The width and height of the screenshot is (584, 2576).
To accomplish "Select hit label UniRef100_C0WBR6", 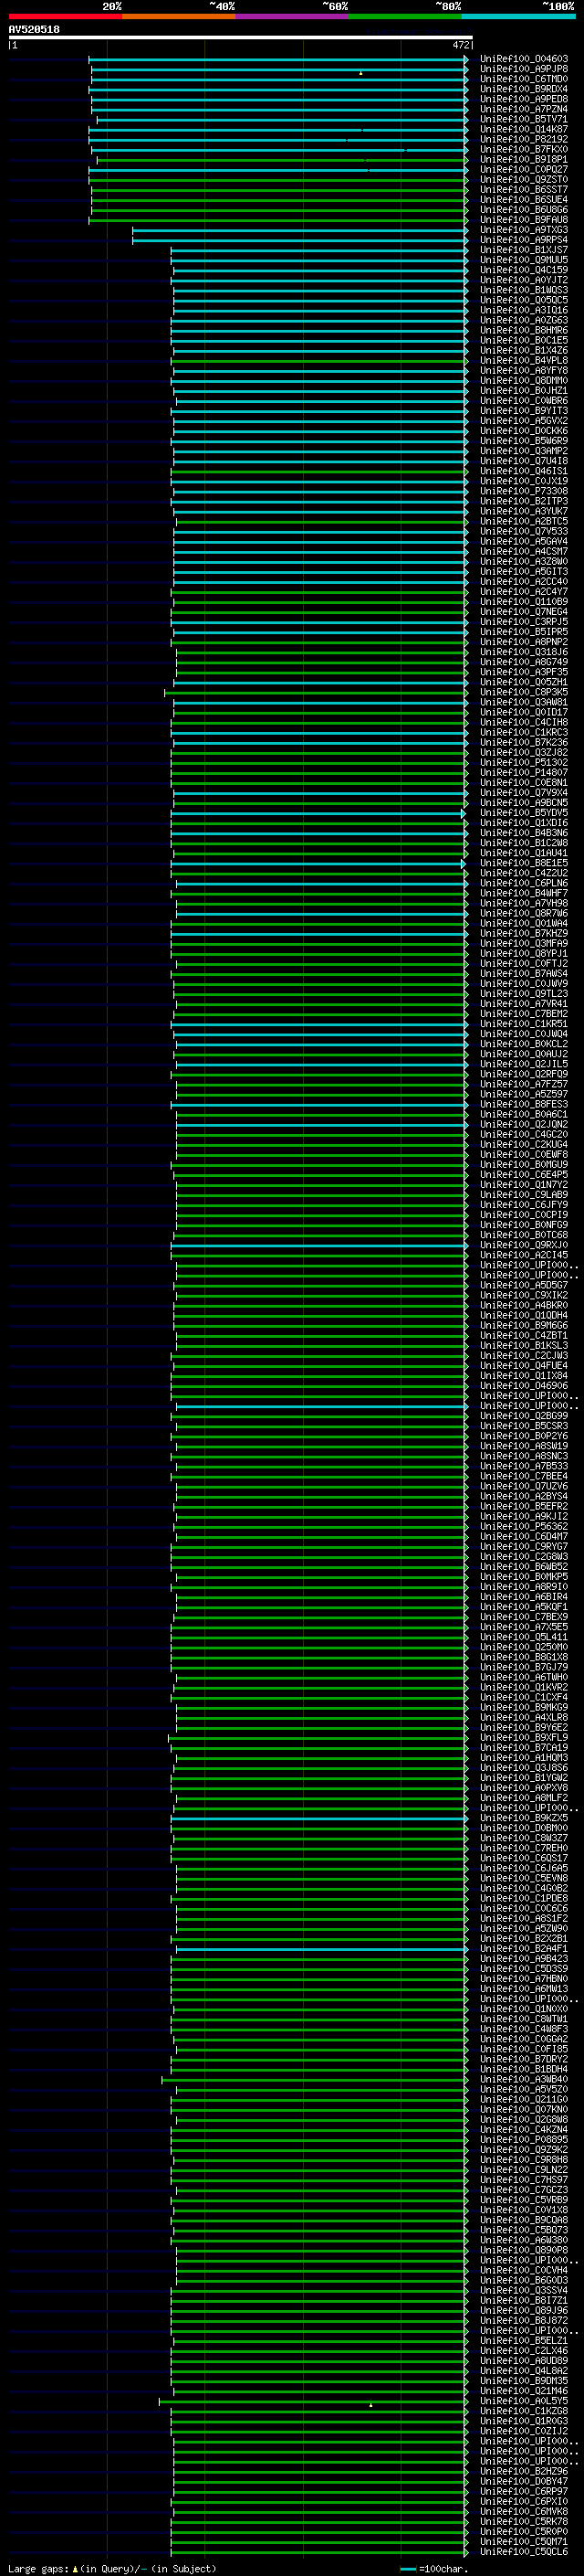I will click(524, 401).
